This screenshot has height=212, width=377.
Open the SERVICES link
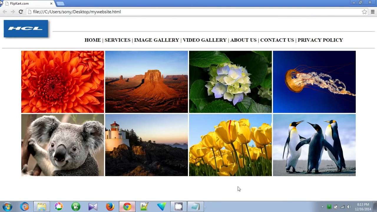(117, 40)
